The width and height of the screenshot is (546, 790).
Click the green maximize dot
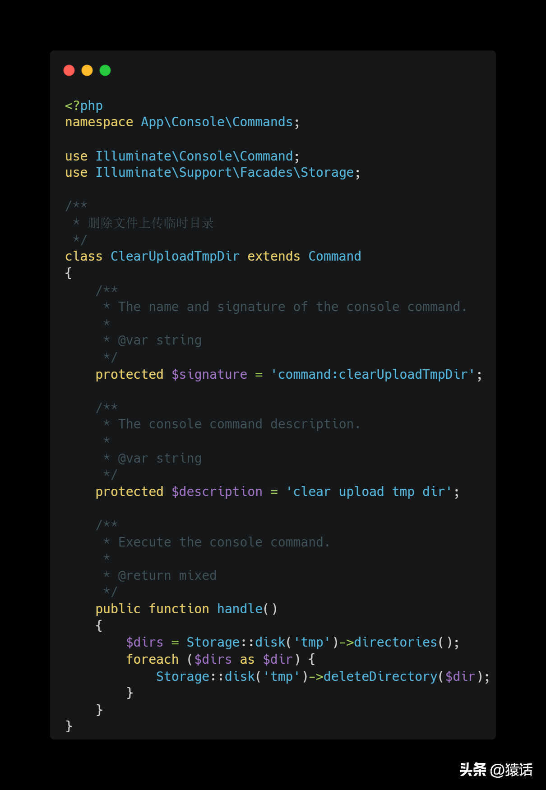point(105,70)
